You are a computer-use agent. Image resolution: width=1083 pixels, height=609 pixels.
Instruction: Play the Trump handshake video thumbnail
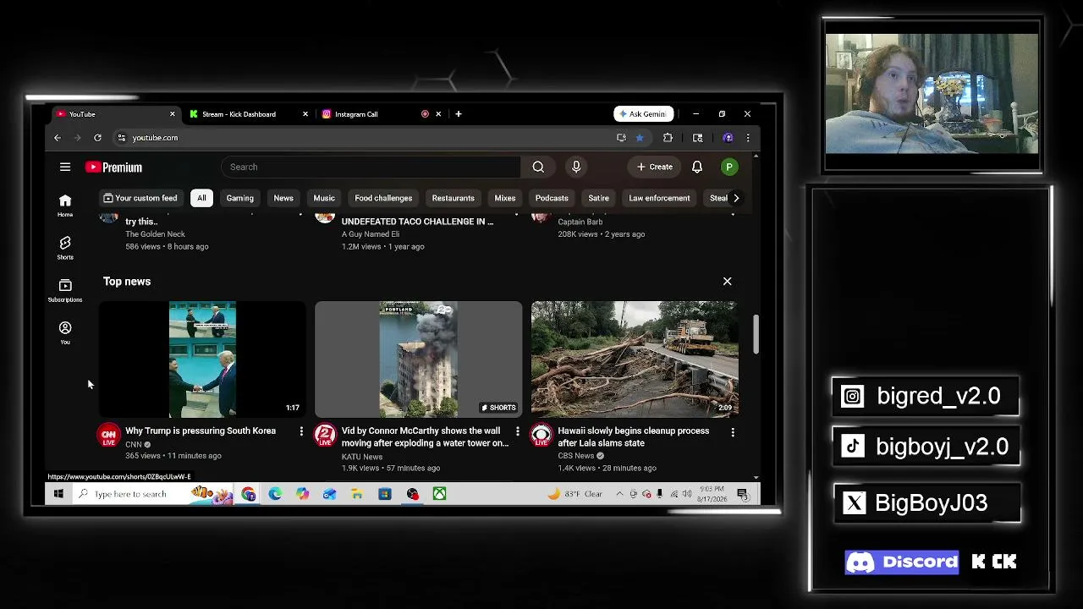click(202, 359)
